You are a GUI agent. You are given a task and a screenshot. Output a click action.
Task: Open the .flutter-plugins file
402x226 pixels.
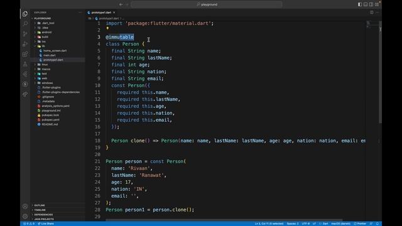tap(52, 88)
